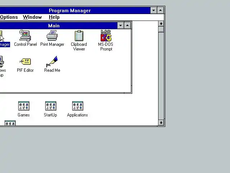This screenshot has width=230, height=173.
Task: Start the MS-DOS Prompt
Action: (106, 36)
